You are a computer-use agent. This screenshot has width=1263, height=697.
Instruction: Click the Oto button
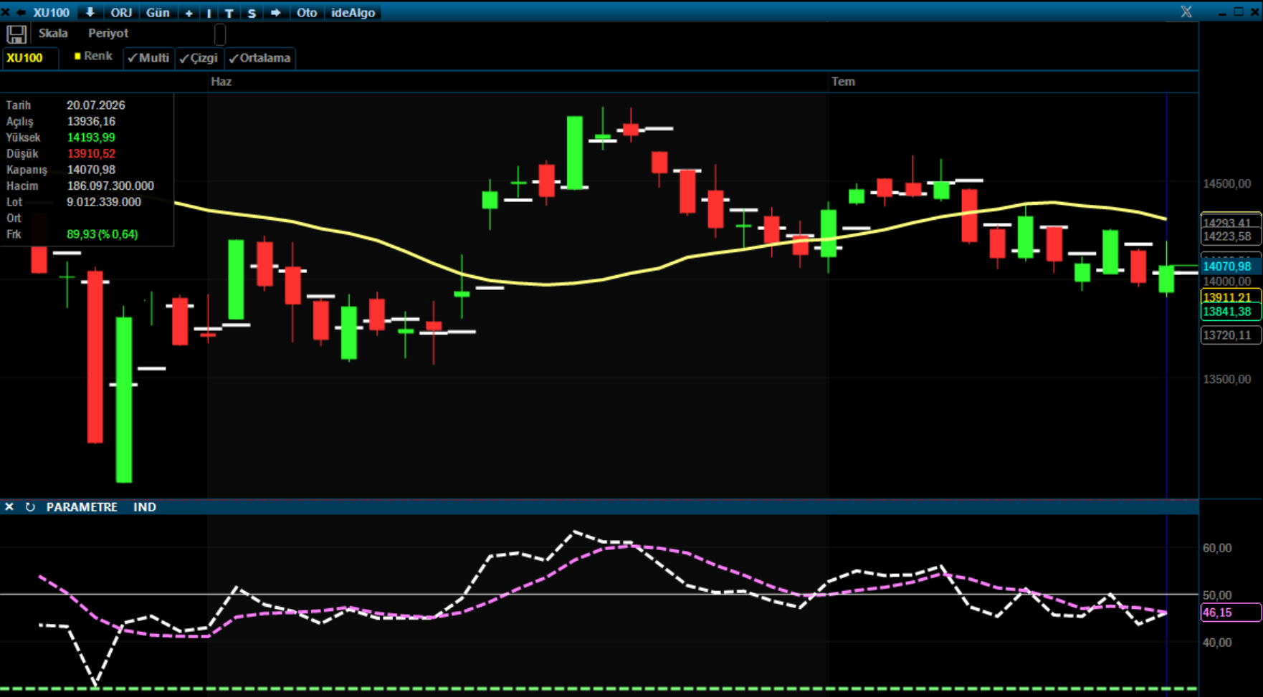tap(307, 12)
